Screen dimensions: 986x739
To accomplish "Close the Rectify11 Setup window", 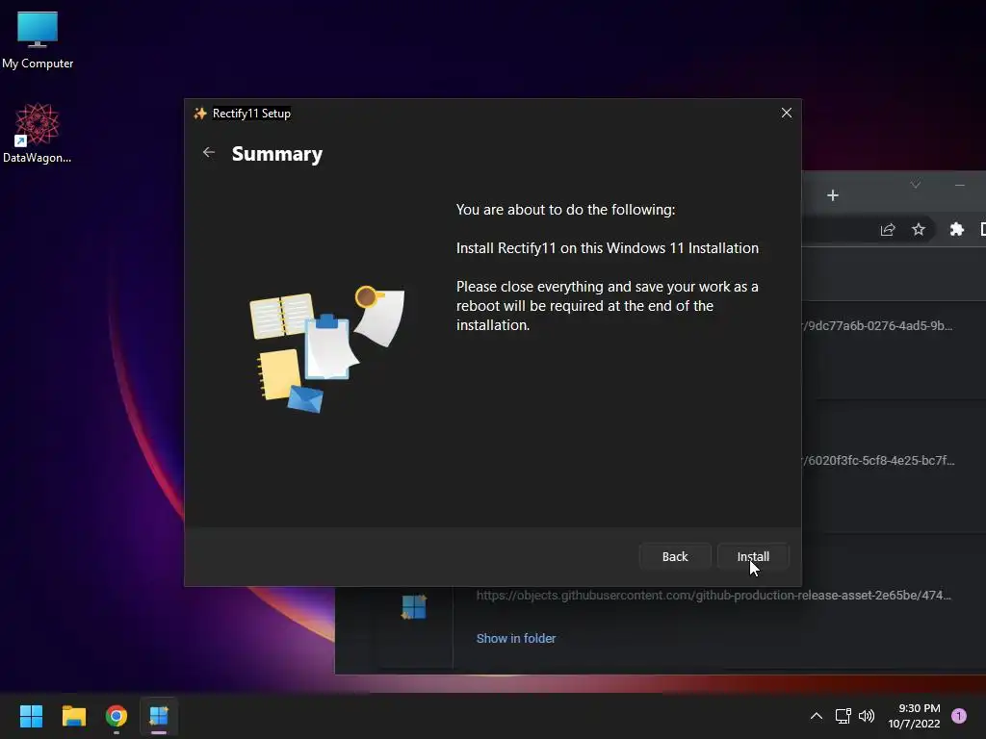I will (x=786, y=114).
